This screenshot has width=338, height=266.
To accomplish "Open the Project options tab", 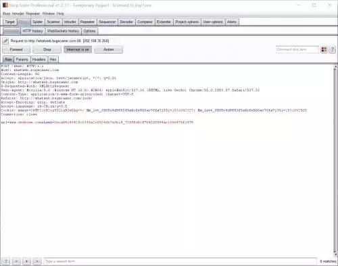I will coord(187,22).
